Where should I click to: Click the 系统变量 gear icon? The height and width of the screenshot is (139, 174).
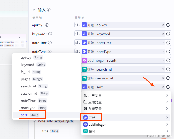tap(85, 109)
